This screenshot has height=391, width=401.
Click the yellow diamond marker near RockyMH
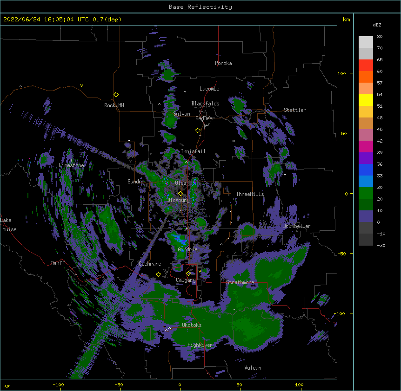pos(116,94)
